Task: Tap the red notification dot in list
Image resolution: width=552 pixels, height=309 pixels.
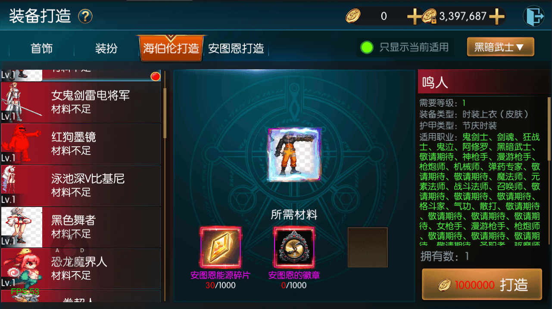Action: (x=156, y=76)
